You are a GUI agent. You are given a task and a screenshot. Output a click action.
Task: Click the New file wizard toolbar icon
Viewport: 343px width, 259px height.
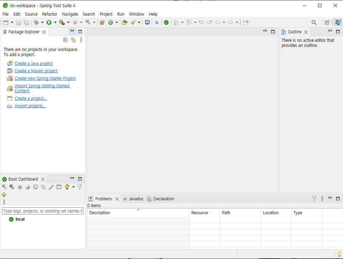pos(6,22)
